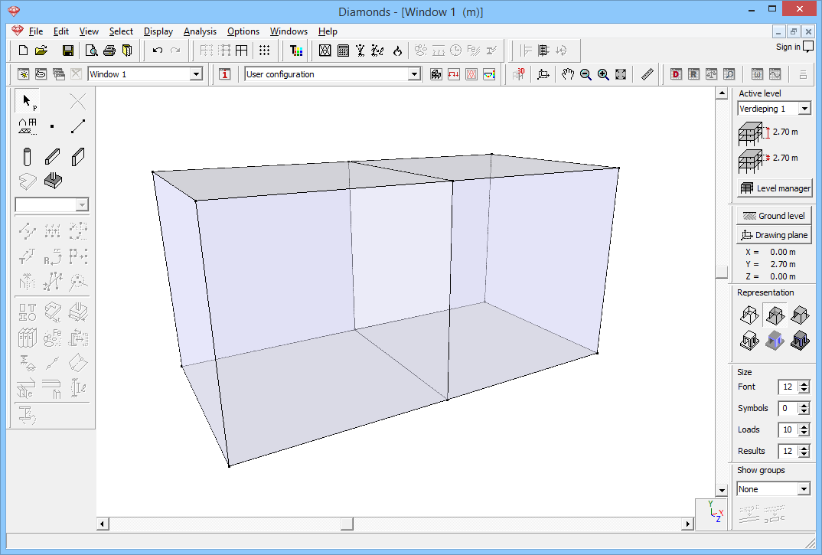Toggle the dotted grid display button
The width and height of the screenshot is (822, 555).
[x=264, y=51]
